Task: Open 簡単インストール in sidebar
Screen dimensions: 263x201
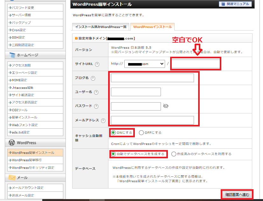Action: [x=35, y=118]
